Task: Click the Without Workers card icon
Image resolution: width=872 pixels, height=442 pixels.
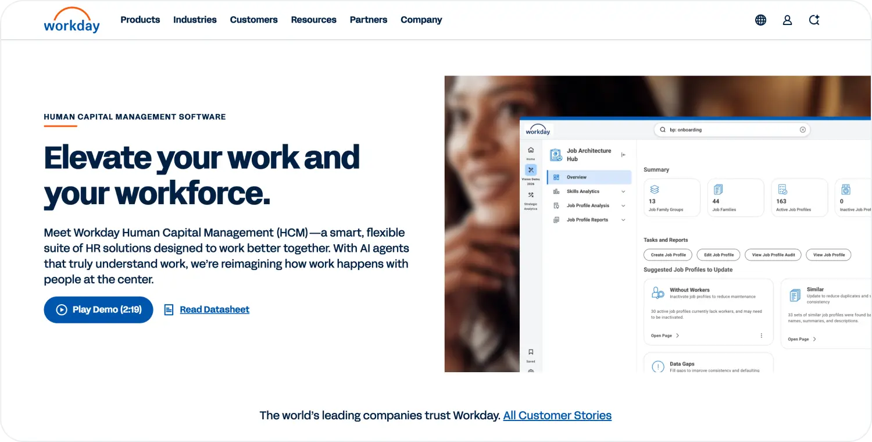Action: pyautogui.click(x=658, y=293)
